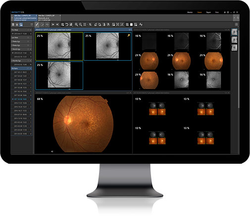Image resolution: width=250 pixels, height=216 pixels.
Task: Select the 2018-04-17 study entry
Action: 21,34
